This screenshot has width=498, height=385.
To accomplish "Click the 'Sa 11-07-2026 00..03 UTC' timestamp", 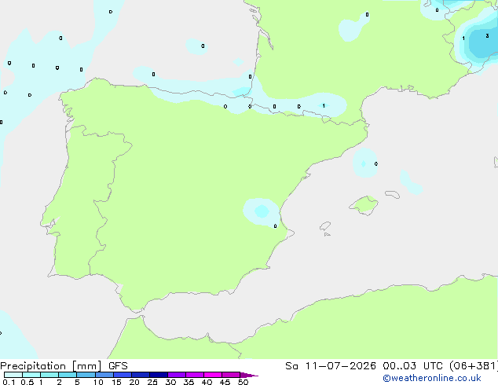I will click(364, 366).
